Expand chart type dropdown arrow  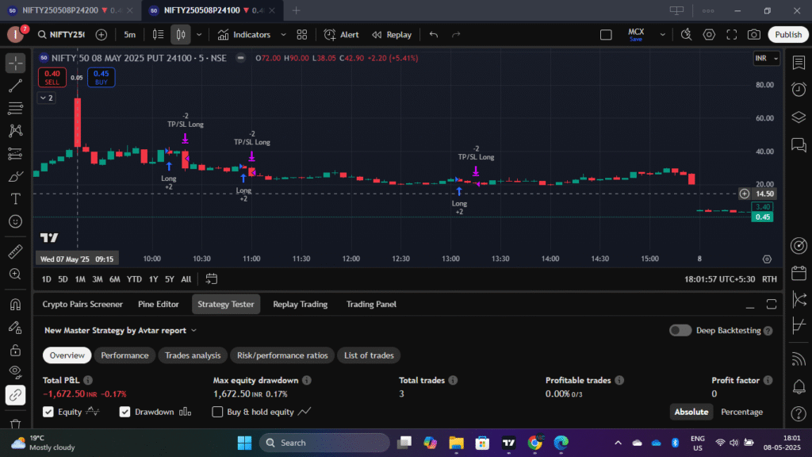pos(199,35)
